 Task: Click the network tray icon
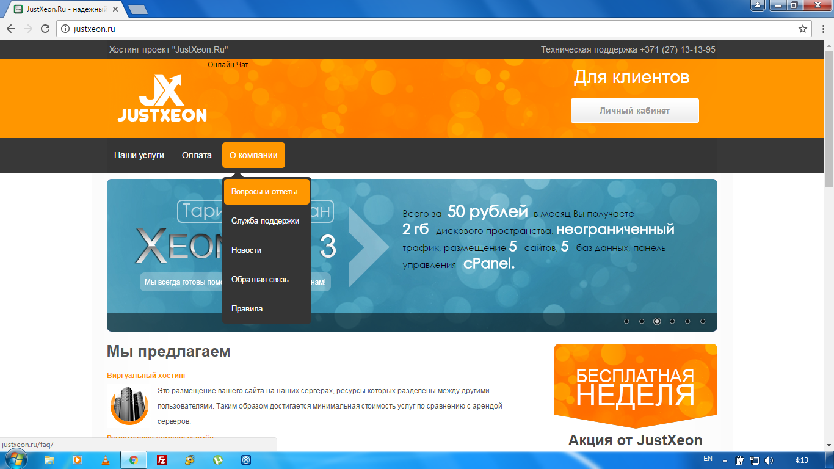coord(755,460)
